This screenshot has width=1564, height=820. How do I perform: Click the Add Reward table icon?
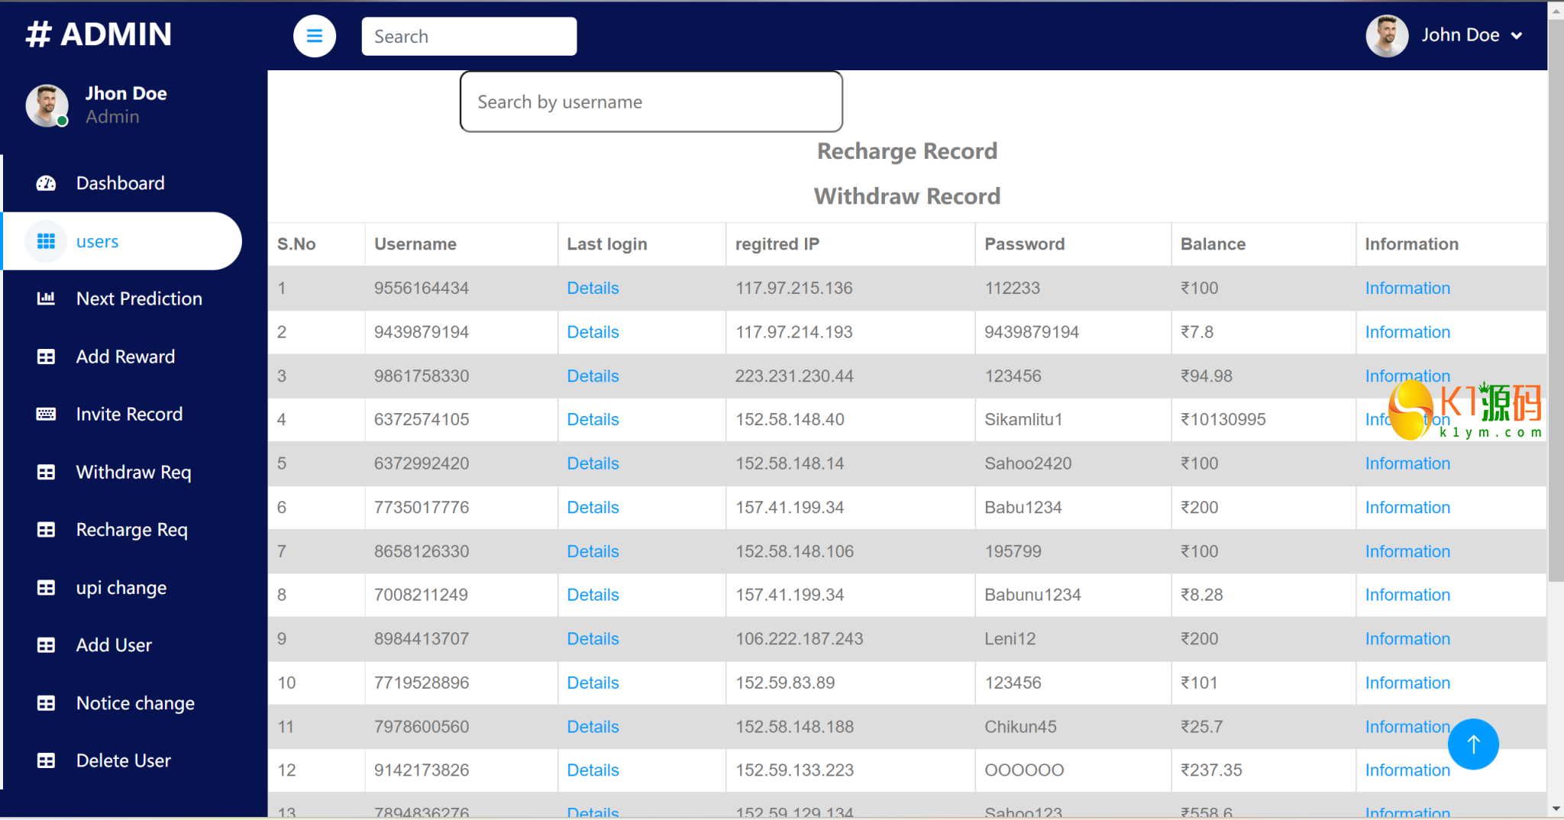pos(46,357)
